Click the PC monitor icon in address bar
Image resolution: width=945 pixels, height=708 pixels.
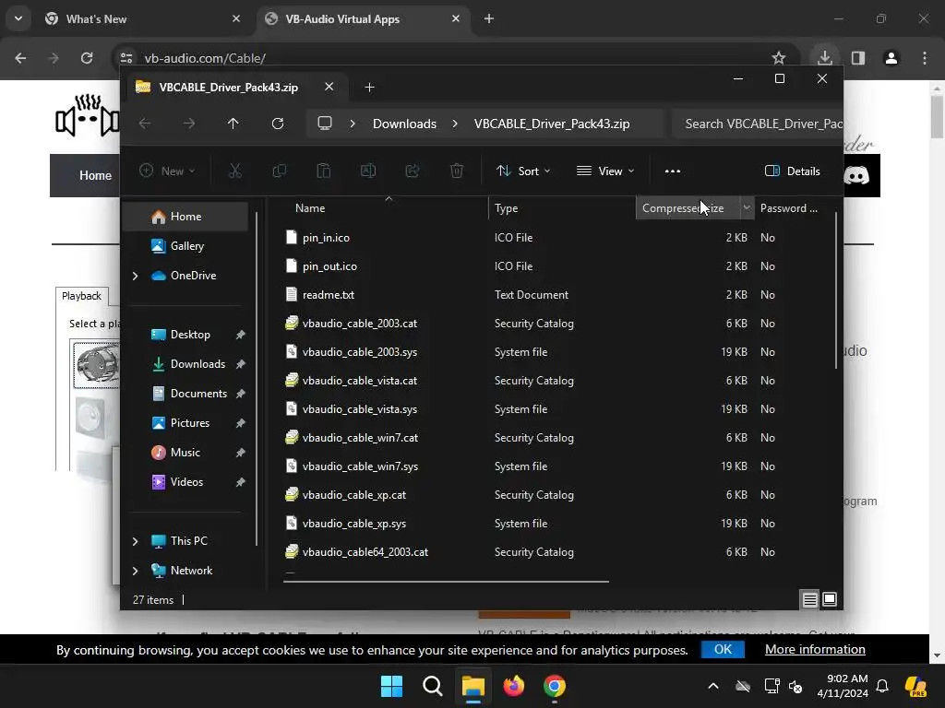[325, 124]
